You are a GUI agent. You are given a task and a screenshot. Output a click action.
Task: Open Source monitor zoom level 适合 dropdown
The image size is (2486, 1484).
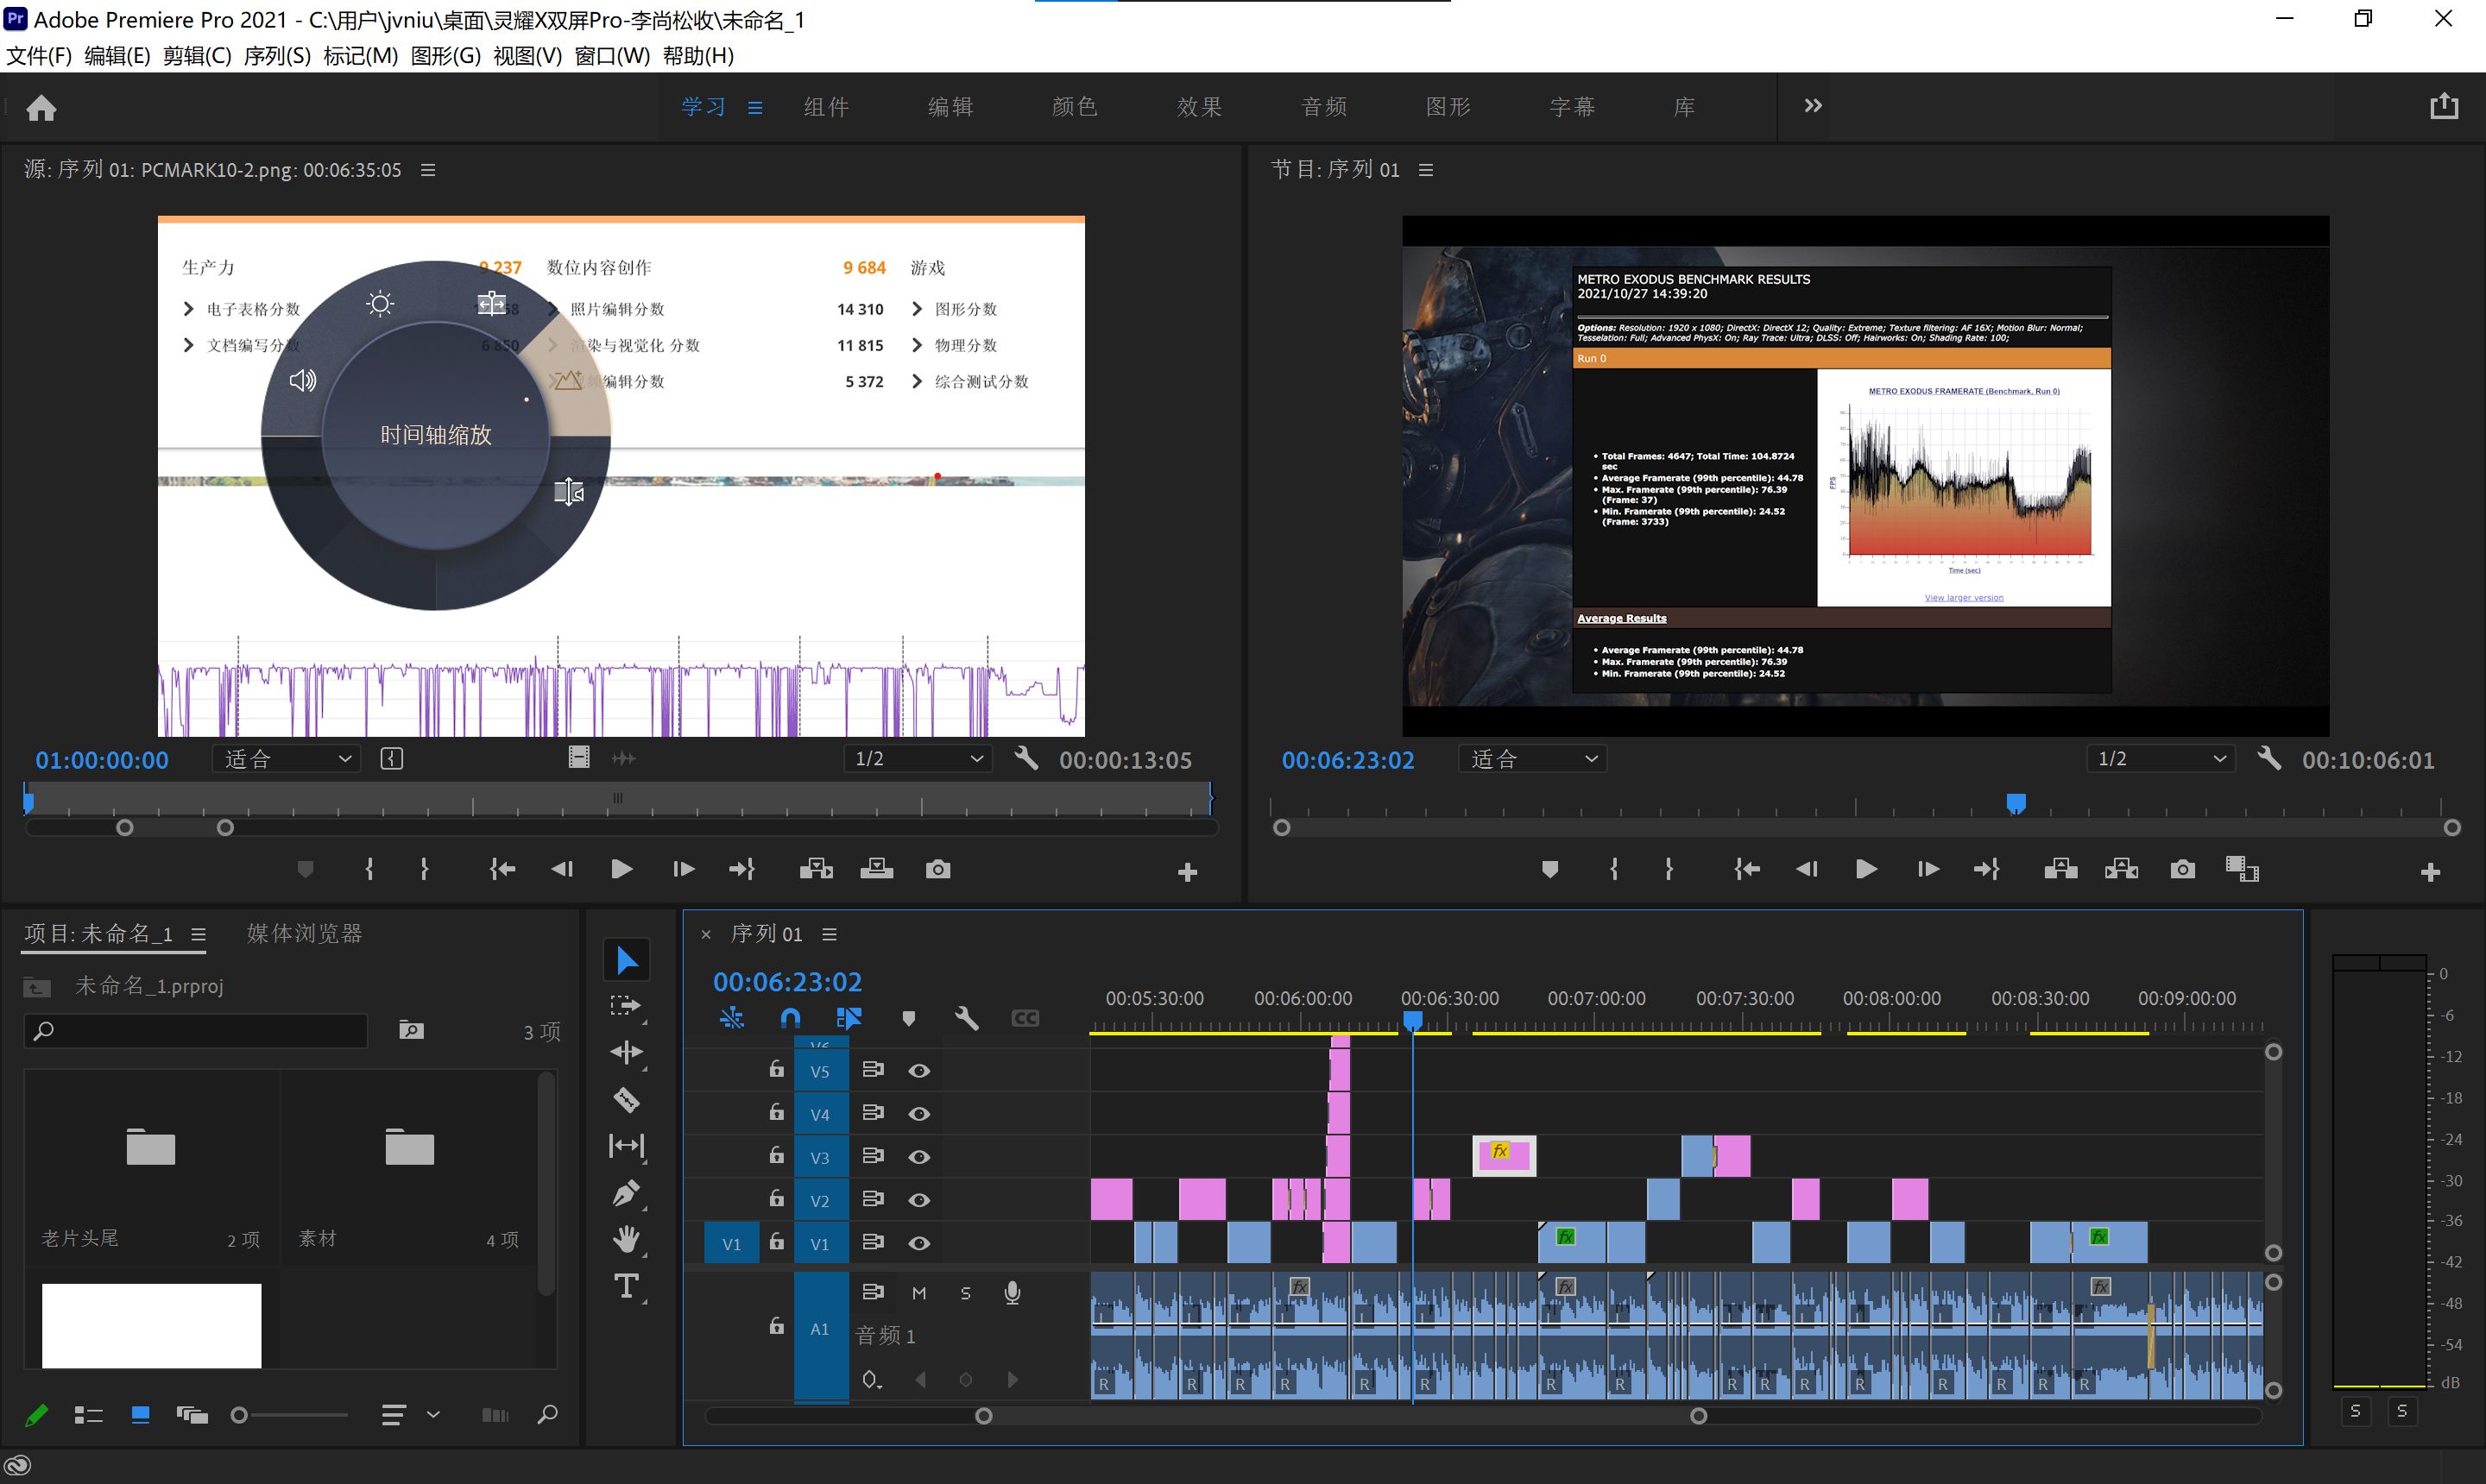pos(286,759)
